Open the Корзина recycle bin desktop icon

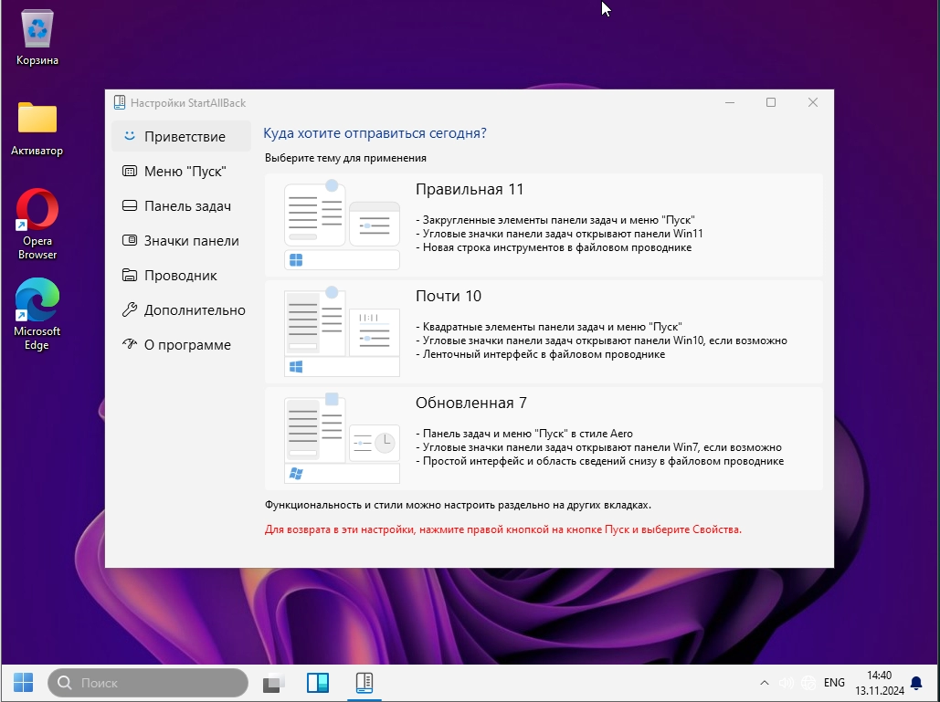[37, 35]
